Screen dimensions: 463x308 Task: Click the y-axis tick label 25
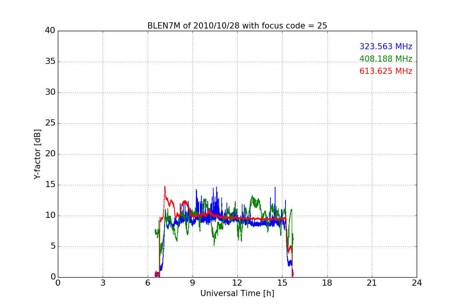[x=50, y=123]
